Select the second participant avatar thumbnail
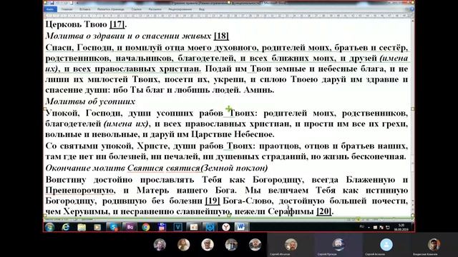The height and width of the screenshot is (257, 458). pyautogui.click(x=183, y=244)
